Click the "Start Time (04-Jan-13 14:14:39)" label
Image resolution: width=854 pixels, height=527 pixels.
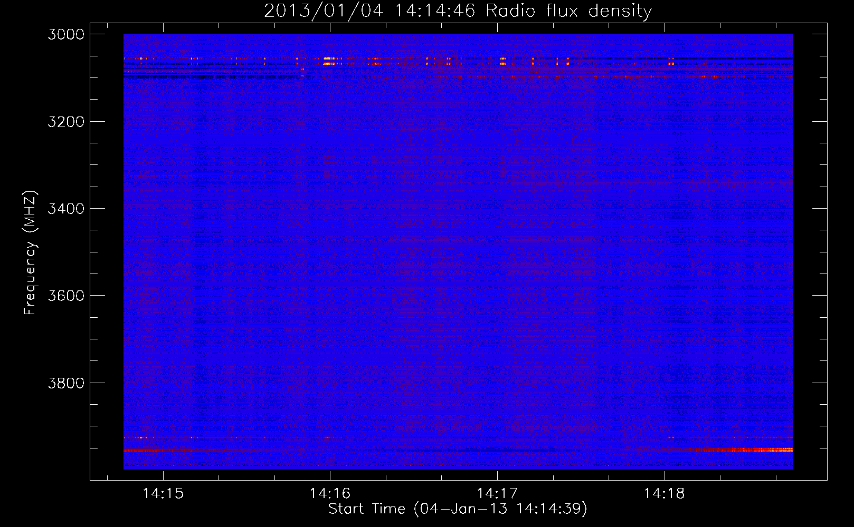[458, 509]
